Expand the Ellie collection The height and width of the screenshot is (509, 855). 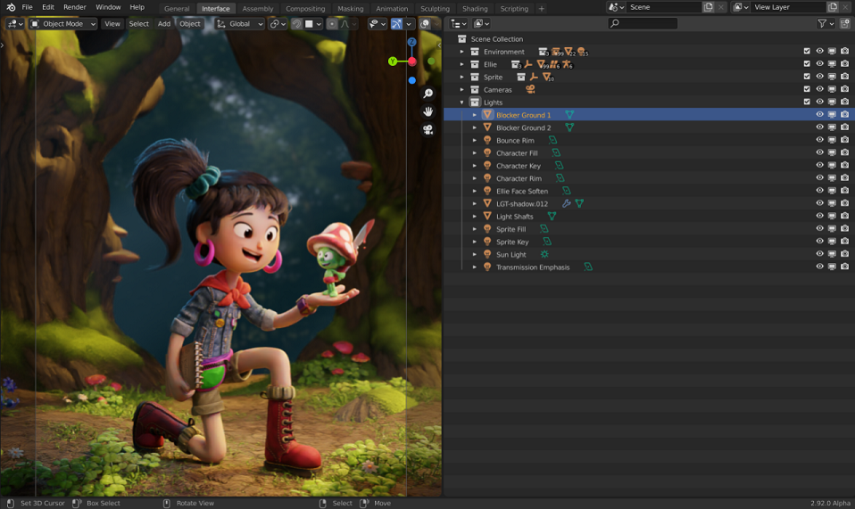point(461,64)
